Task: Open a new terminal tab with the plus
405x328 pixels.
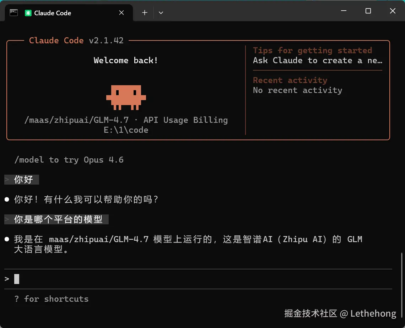Action: pyautogui.click(x=145, y=13)
